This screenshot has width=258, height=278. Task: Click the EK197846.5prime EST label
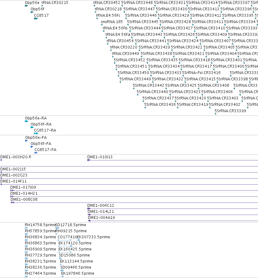[x=78, y=273]
